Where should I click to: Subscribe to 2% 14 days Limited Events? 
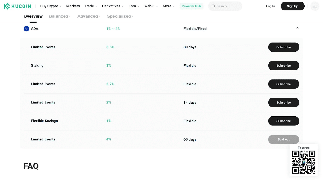pos(283,102)
